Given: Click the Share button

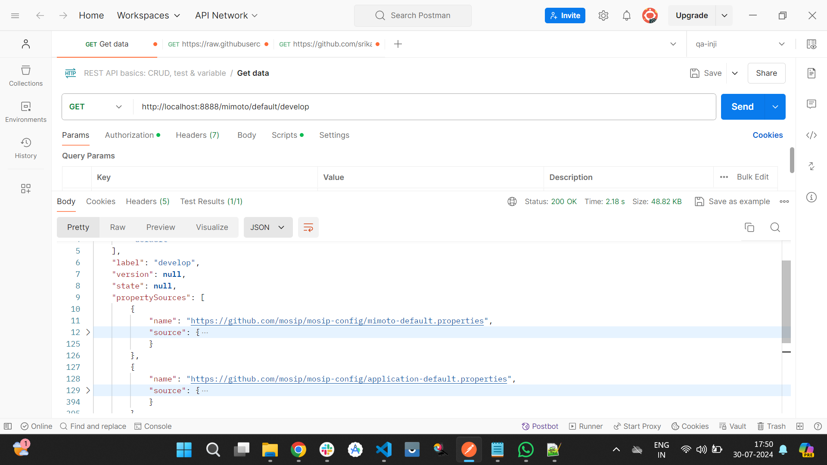Looking at the screenshot, I should pyautogui.click(x=767, y=73).
